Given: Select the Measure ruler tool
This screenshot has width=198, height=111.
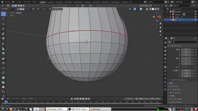Looking at the screenshot, I should (x=3, y=49).
